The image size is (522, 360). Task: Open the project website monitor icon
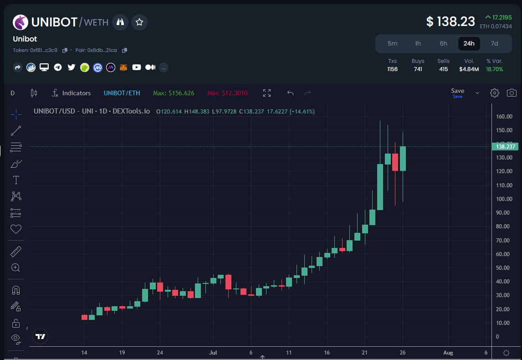(44, 67)
